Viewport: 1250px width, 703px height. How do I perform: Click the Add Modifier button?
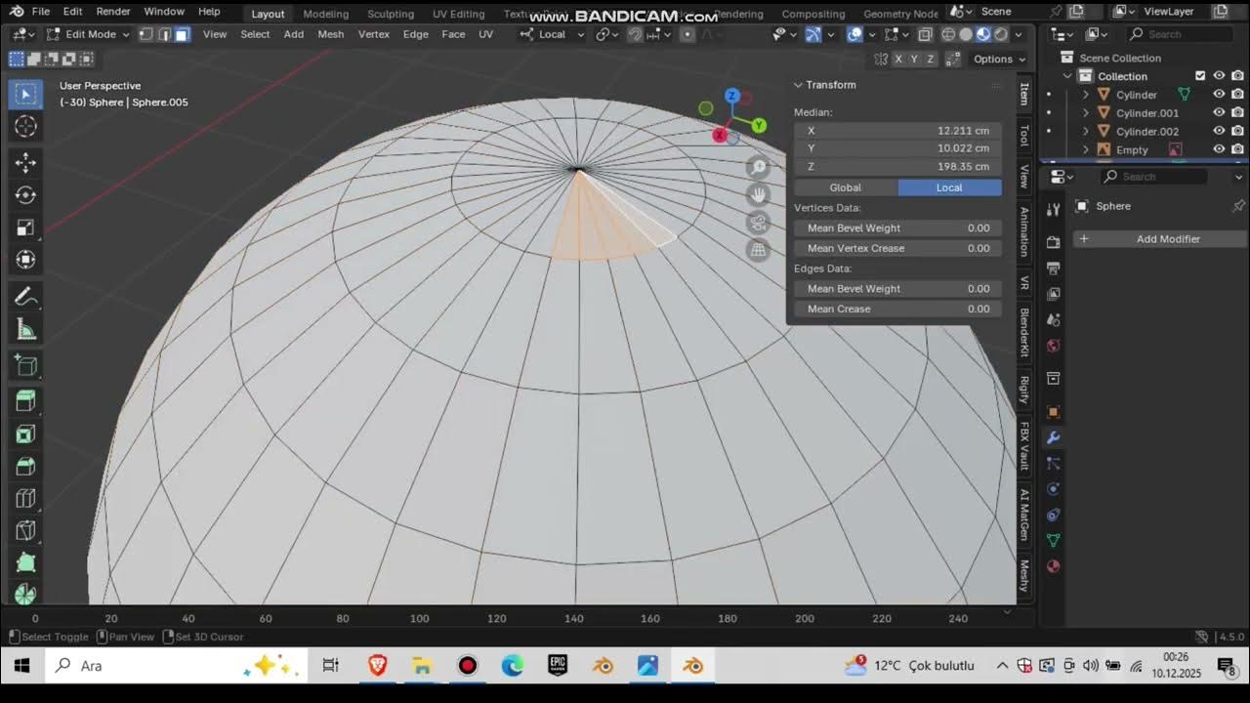(x=1169, y=238)
